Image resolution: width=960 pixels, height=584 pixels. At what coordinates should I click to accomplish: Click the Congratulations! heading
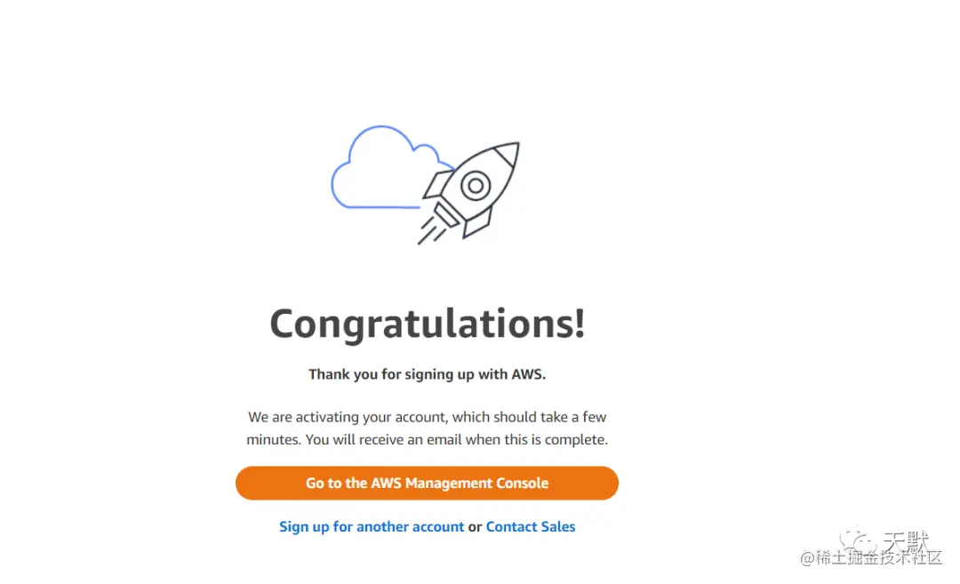click(x=428, y=324)
